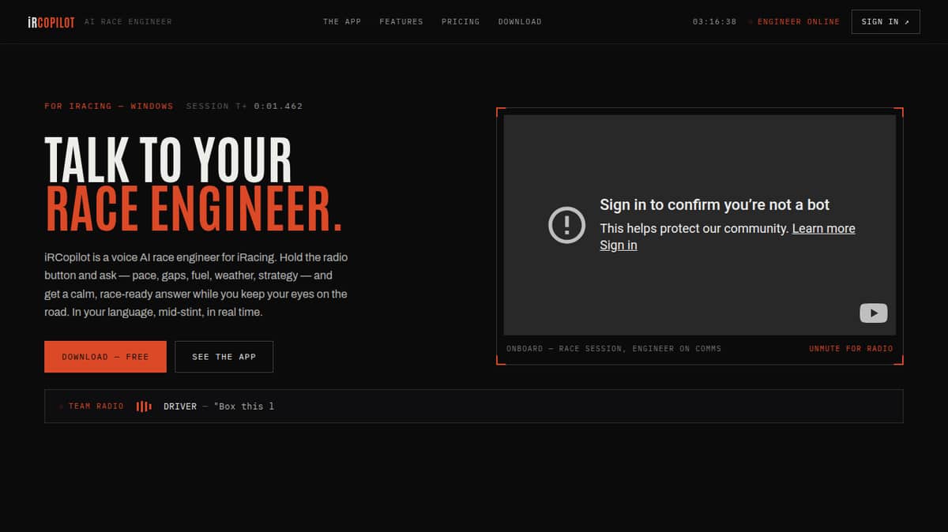The image size is (948, 532).
Task: Click the "Onboard — Race Session" caption
Action: tap(614, 349)
